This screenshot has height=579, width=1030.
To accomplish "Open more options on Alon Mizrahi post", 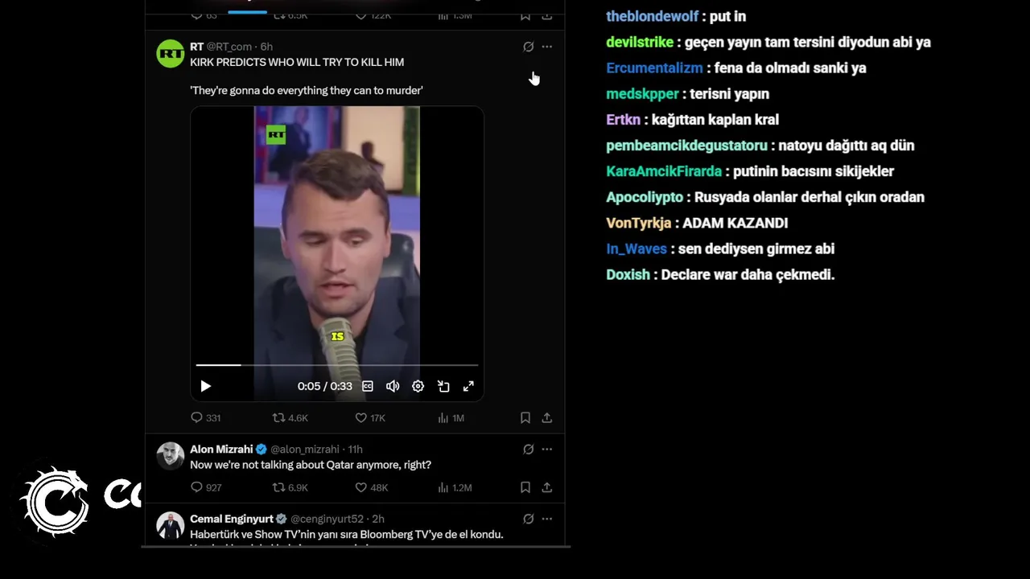I will point(547,449).
